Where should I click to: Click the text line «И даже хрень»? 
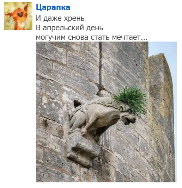60,18
